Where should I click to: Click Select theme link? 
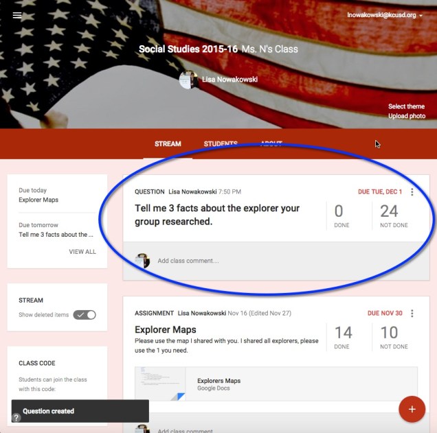tap(406, 106)
